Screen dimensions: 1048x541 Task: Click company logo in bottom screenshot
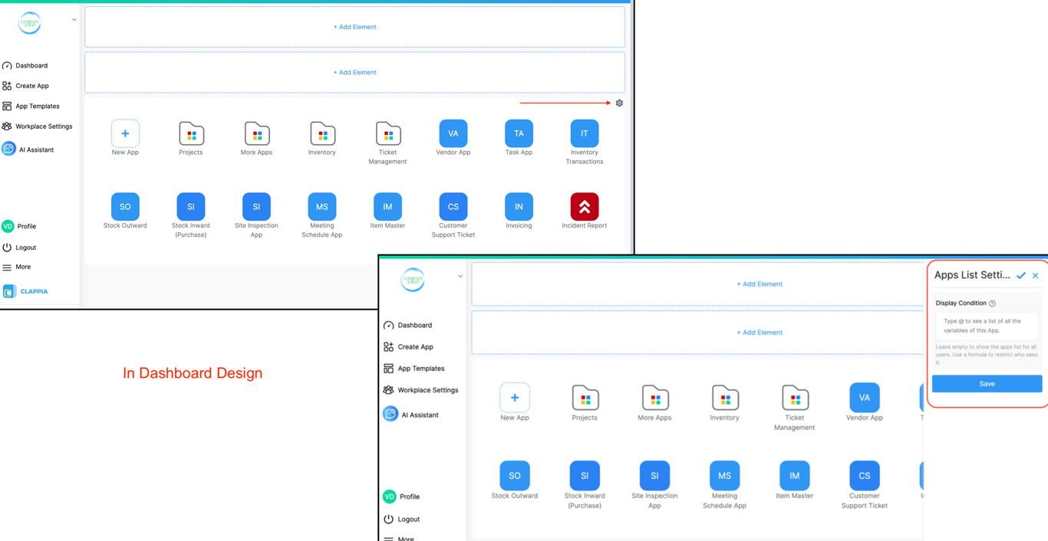tap(413, 280)
